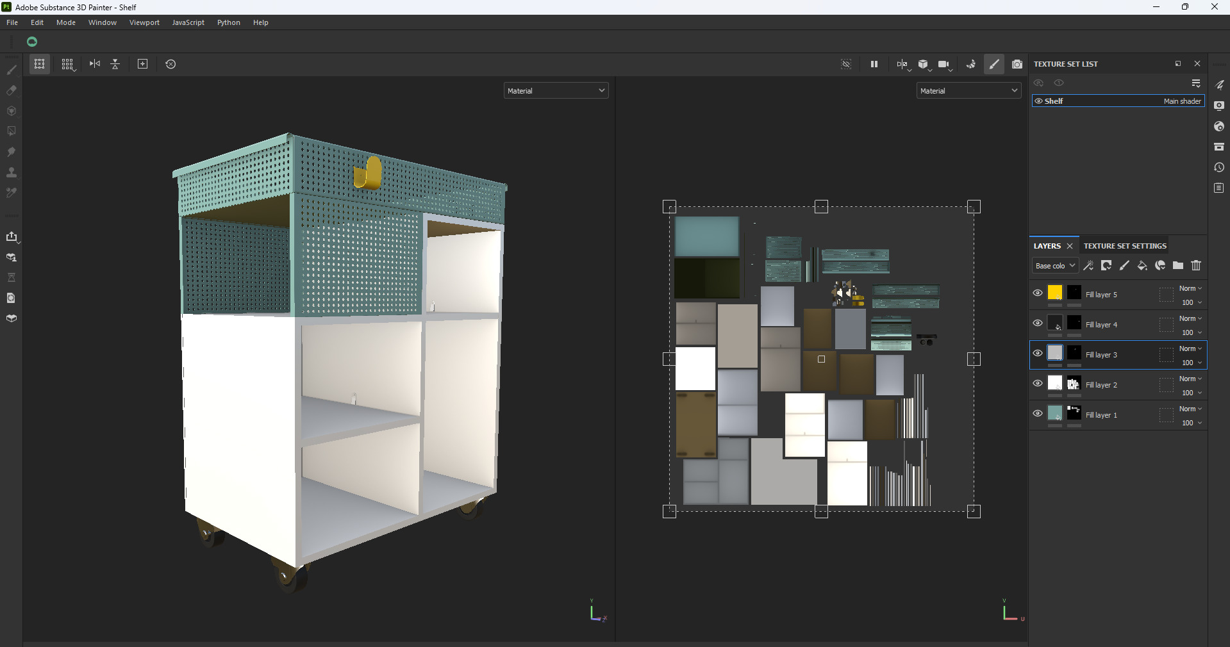Click the vertical flip icon
The image size is (1230, 647).
tap(115, 64)
